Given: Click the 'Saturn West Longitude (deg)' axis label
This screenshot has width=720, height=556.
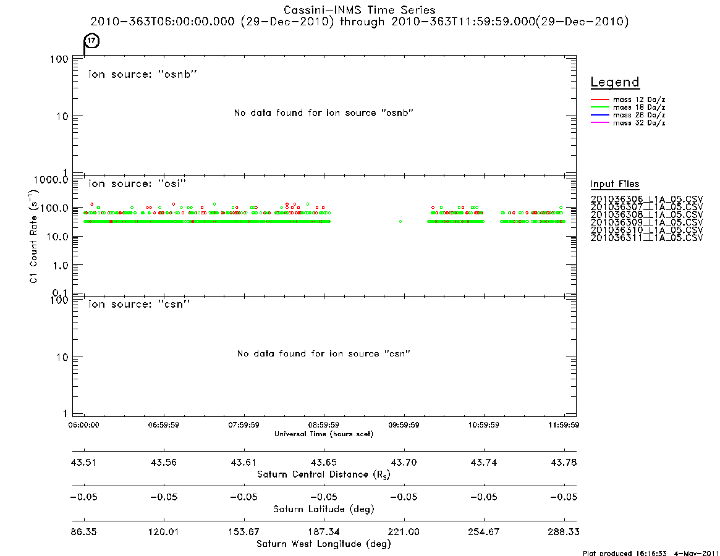Looking at the screenshot, I should [324, 544].
